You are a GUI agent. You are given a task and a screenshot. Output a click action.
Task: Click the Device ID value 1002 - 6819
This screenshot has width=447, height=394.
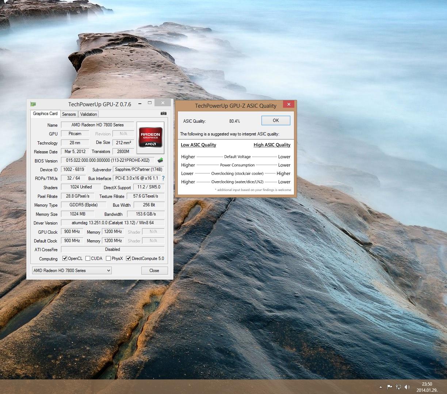(x=74, y=169)
